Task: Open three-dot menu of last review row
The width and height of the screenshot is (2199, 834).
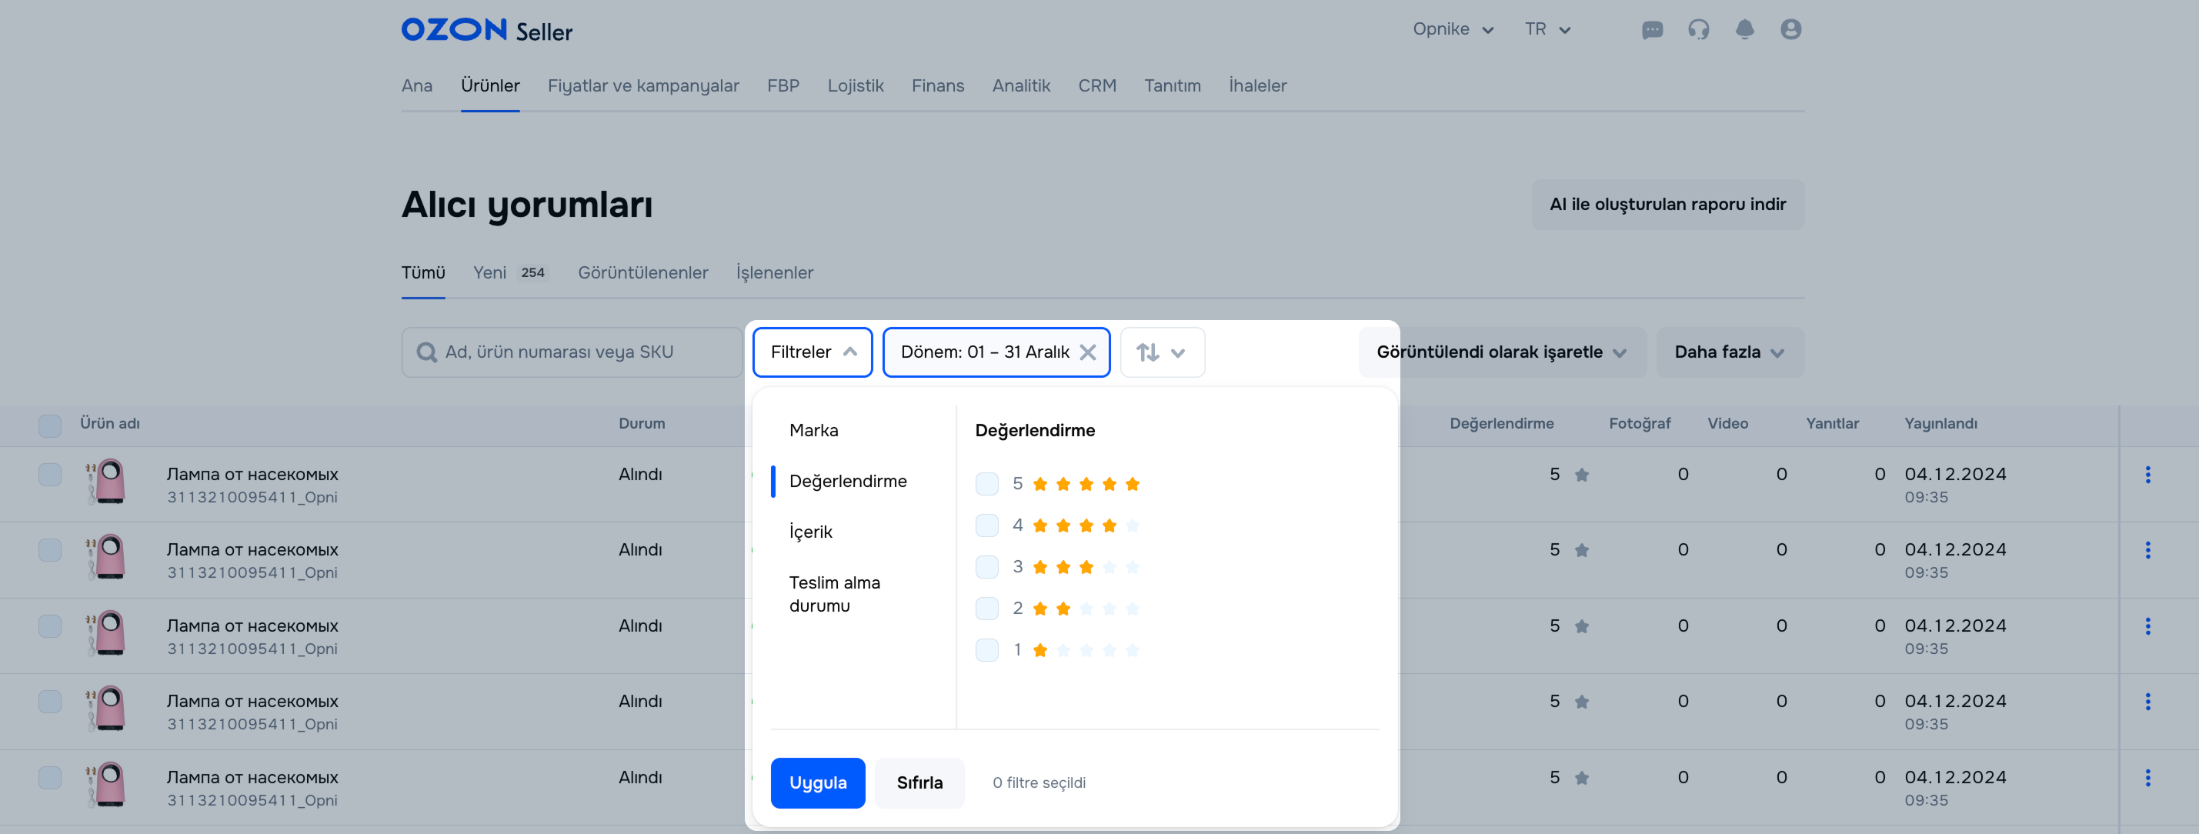Action: 2147,778
